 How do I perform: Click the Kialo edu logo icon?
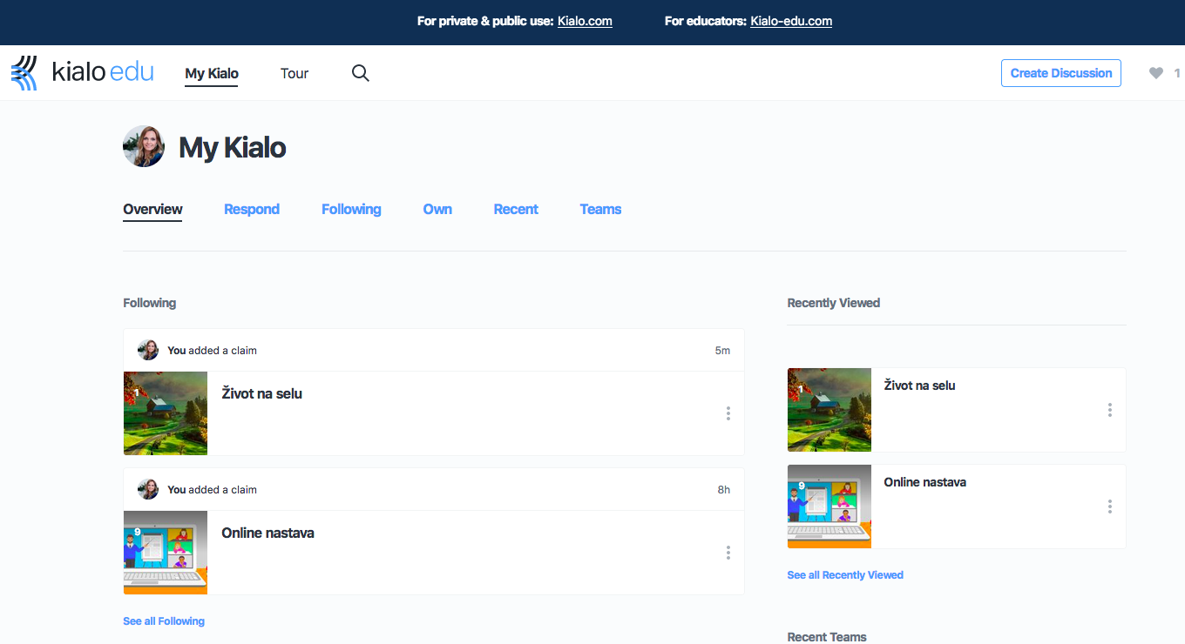pos(24,73)
